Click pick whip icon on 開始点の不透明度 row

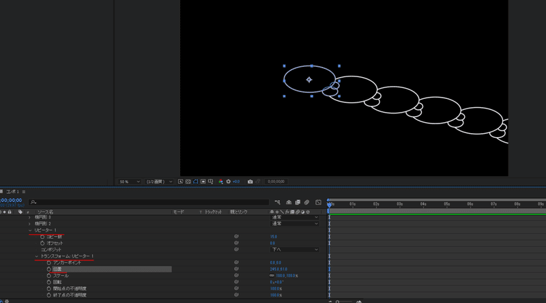pos(236,289)
